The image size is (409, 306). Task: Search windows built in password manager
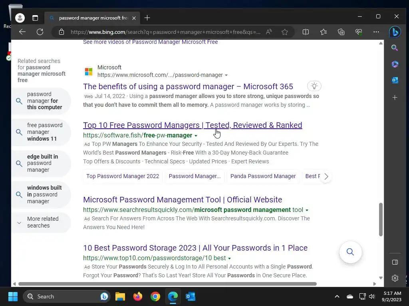tap(41, 194)
